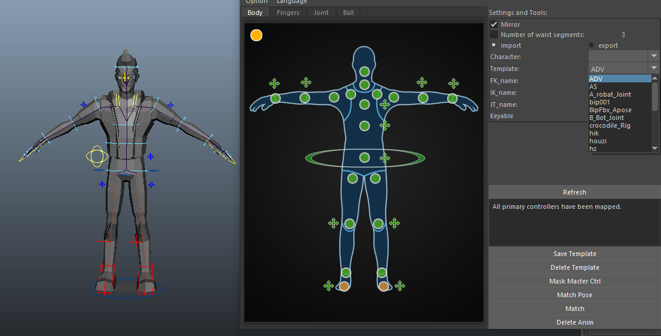This screenshot has height=336, width=661.
Task: Select the wrist circle on the diagram's left arm
Action: tap(276, 98)
